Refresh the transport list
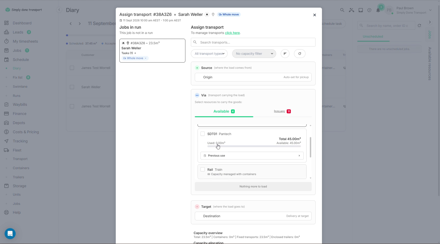 click(x=300, y=54)
